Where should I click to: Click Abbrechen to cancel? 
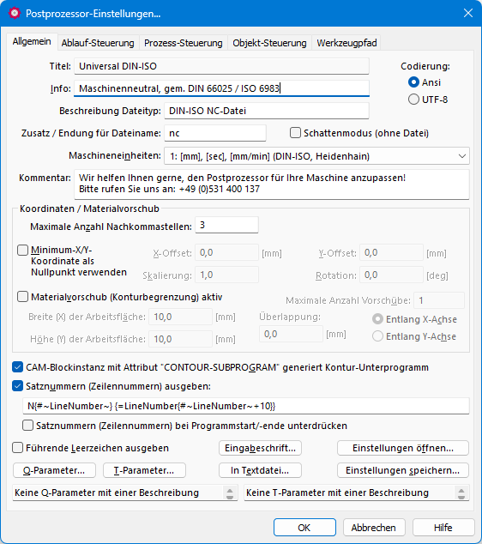374,528
